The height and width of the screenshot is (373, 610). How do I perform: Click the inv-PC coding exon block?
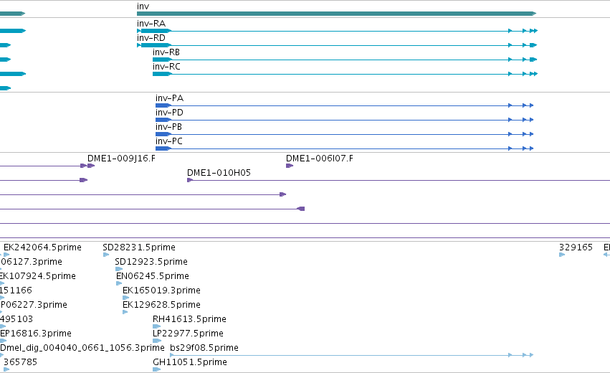tap(163, 148)
